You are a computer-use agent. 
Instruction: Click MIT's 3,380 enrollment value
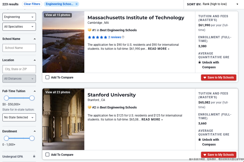[202, 46]
